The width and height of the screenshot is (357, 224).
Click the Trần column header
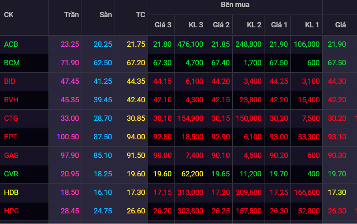tap(71, 15)
